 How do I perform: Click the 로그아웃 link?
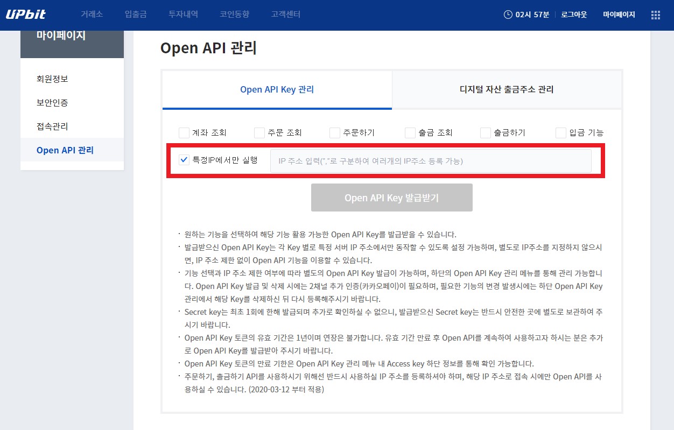click(x=574, y=15)
